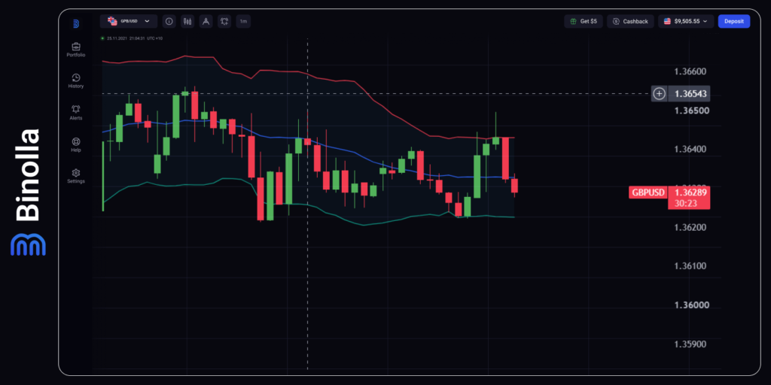Click the US flag account icon
The image size is (771, 385).
coord(667,21)
